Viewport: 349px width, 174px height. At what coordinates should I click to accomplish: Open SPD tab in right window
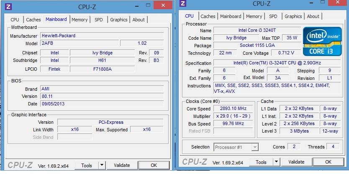pos(273,16)
